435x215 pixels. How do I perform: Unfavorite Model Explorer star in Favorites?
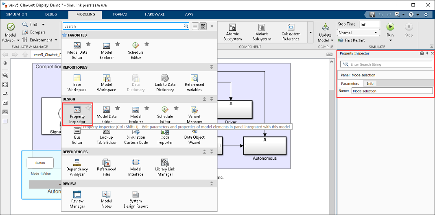[x=117, y=44]
